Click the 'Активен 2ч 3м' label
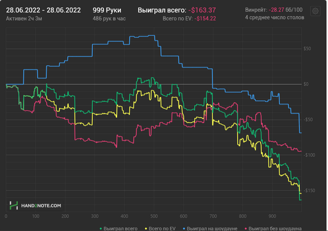328x231 pixels. (x=24, y=19)
